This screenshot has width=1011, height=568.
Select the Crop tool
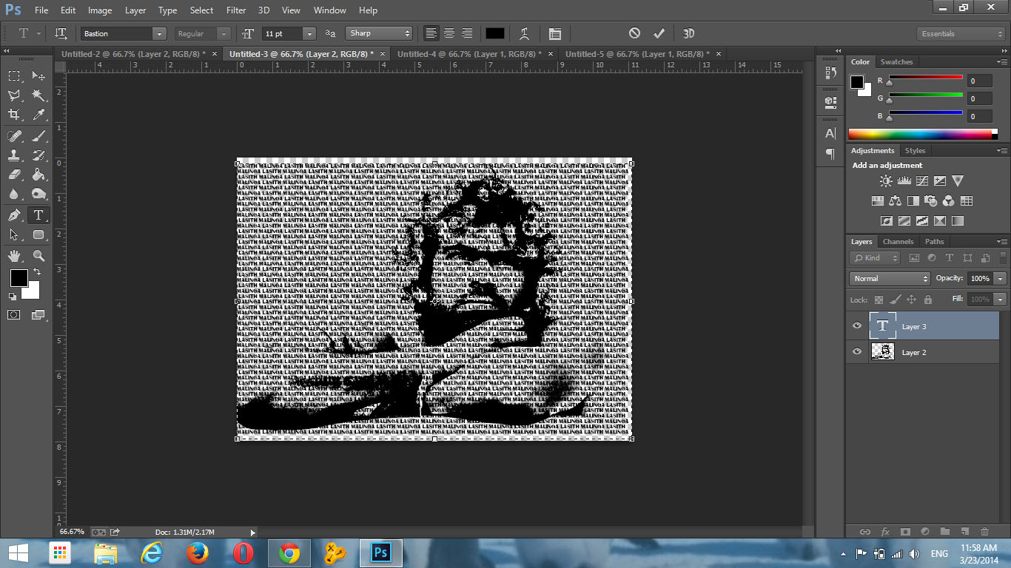(x=14, y=115)
